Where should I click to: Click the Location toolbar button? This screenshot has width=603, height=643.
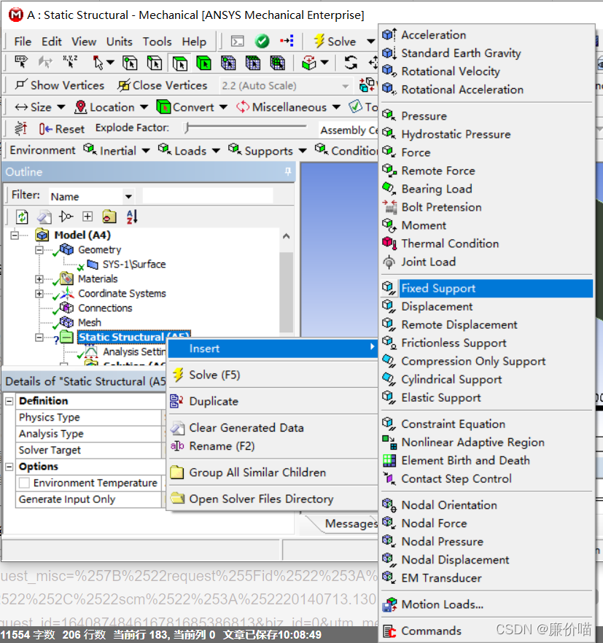point(111,107)
